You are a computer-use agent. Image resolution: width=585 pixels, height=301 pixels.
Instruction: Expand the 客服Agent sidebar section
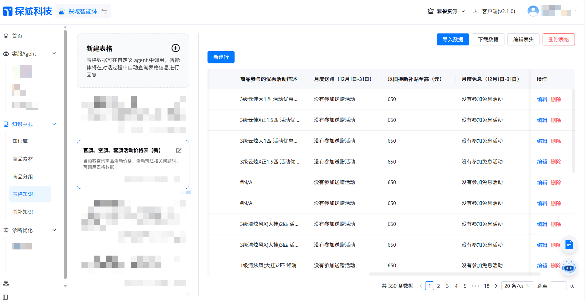click(x=54, y=53)
